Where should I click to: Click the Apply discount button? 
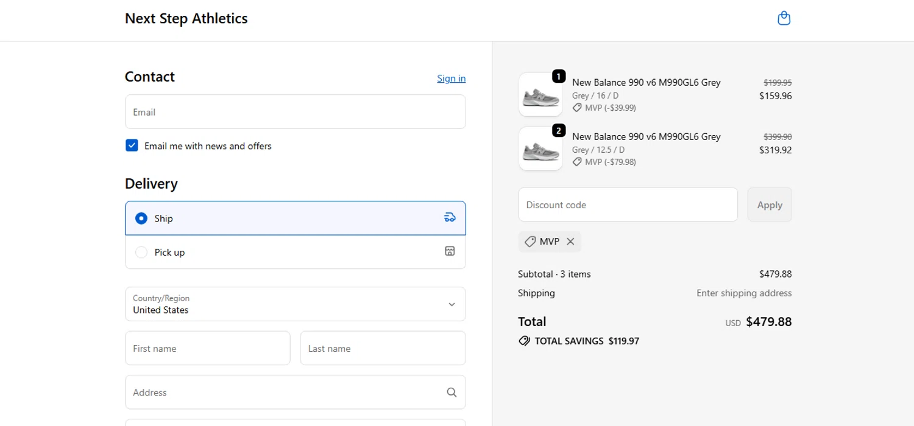click(x=770, y=204)
